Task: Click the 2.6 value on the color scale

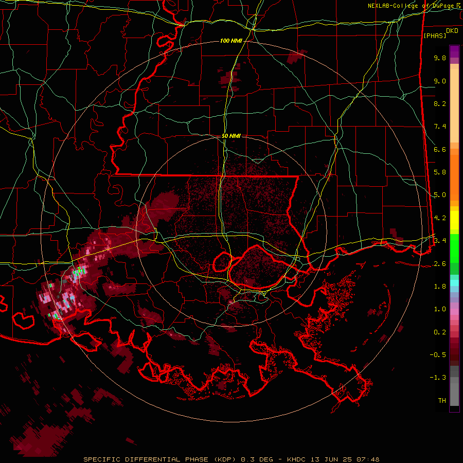Action: 440,264
